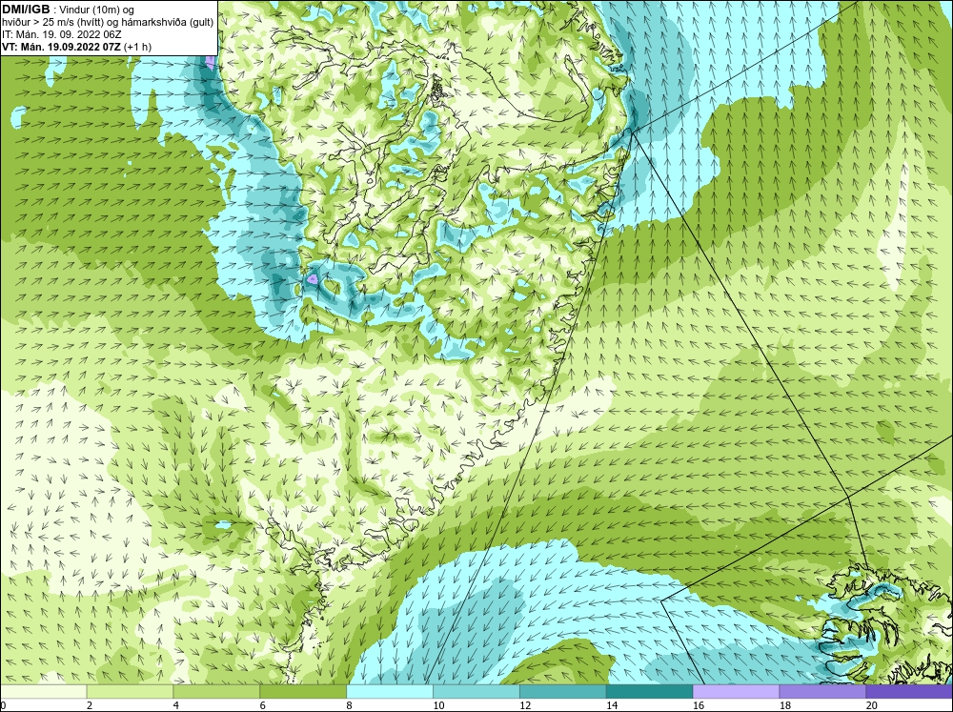Screen dimensions: 953x712
Task: Click the legend tick label 12
Action: pos(525,705)
